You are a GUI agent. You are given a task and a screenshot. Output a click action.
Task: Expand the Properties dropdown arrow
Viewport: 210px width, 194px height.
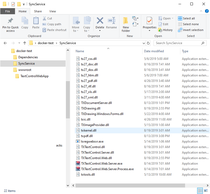coord(149,31)
